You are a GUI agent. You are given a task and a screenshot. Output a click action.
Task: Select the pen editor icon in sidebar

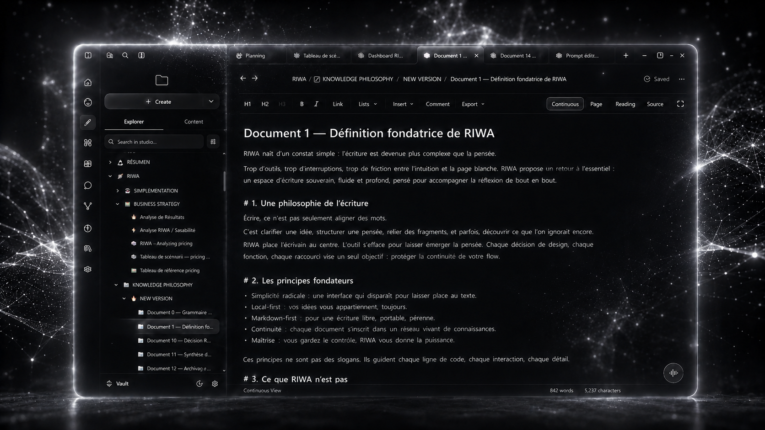pos(88,122)
